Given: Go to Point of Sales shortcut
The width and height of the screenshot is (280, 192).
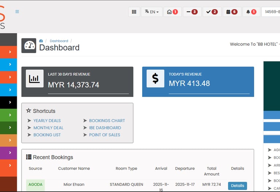Looking at the screenshot, I should [x=105, y=135].
